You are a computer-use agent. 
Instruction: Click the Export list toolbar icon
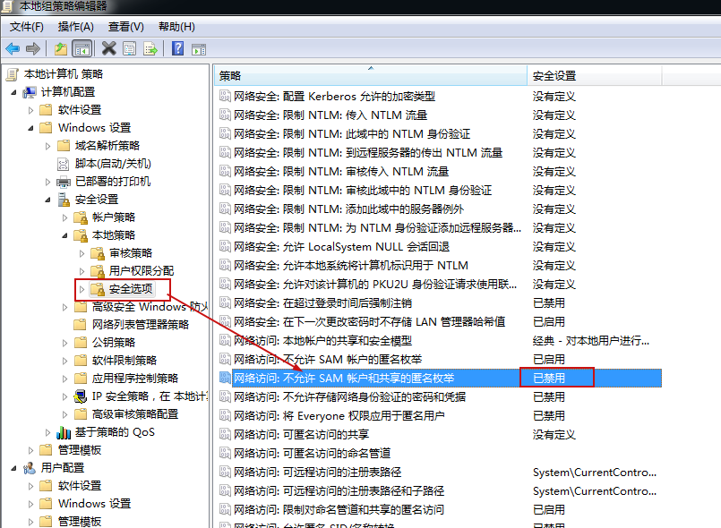150,48
